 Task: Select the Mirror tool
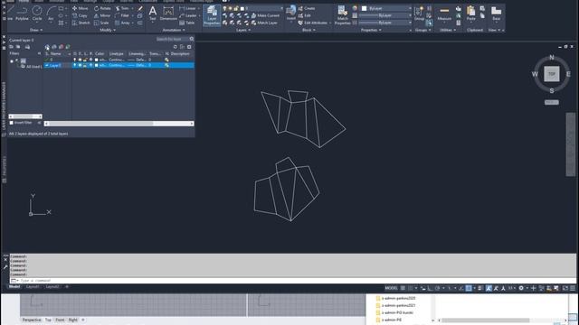(x=102, y=15)
